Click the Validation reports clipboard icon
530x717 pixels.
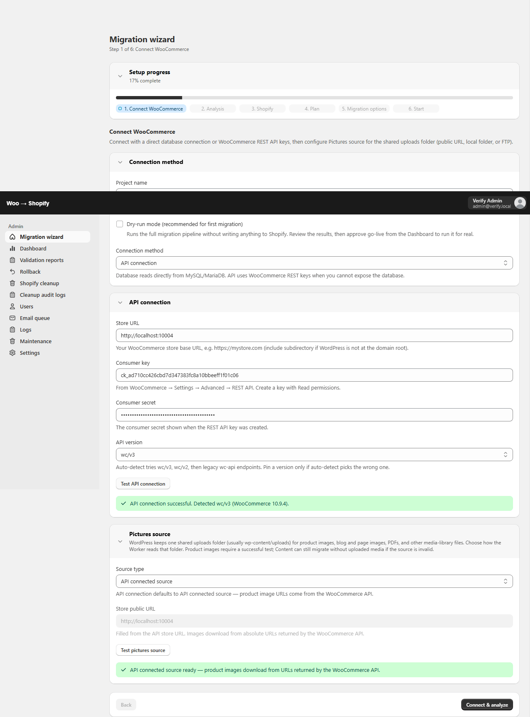pos(12,260)
